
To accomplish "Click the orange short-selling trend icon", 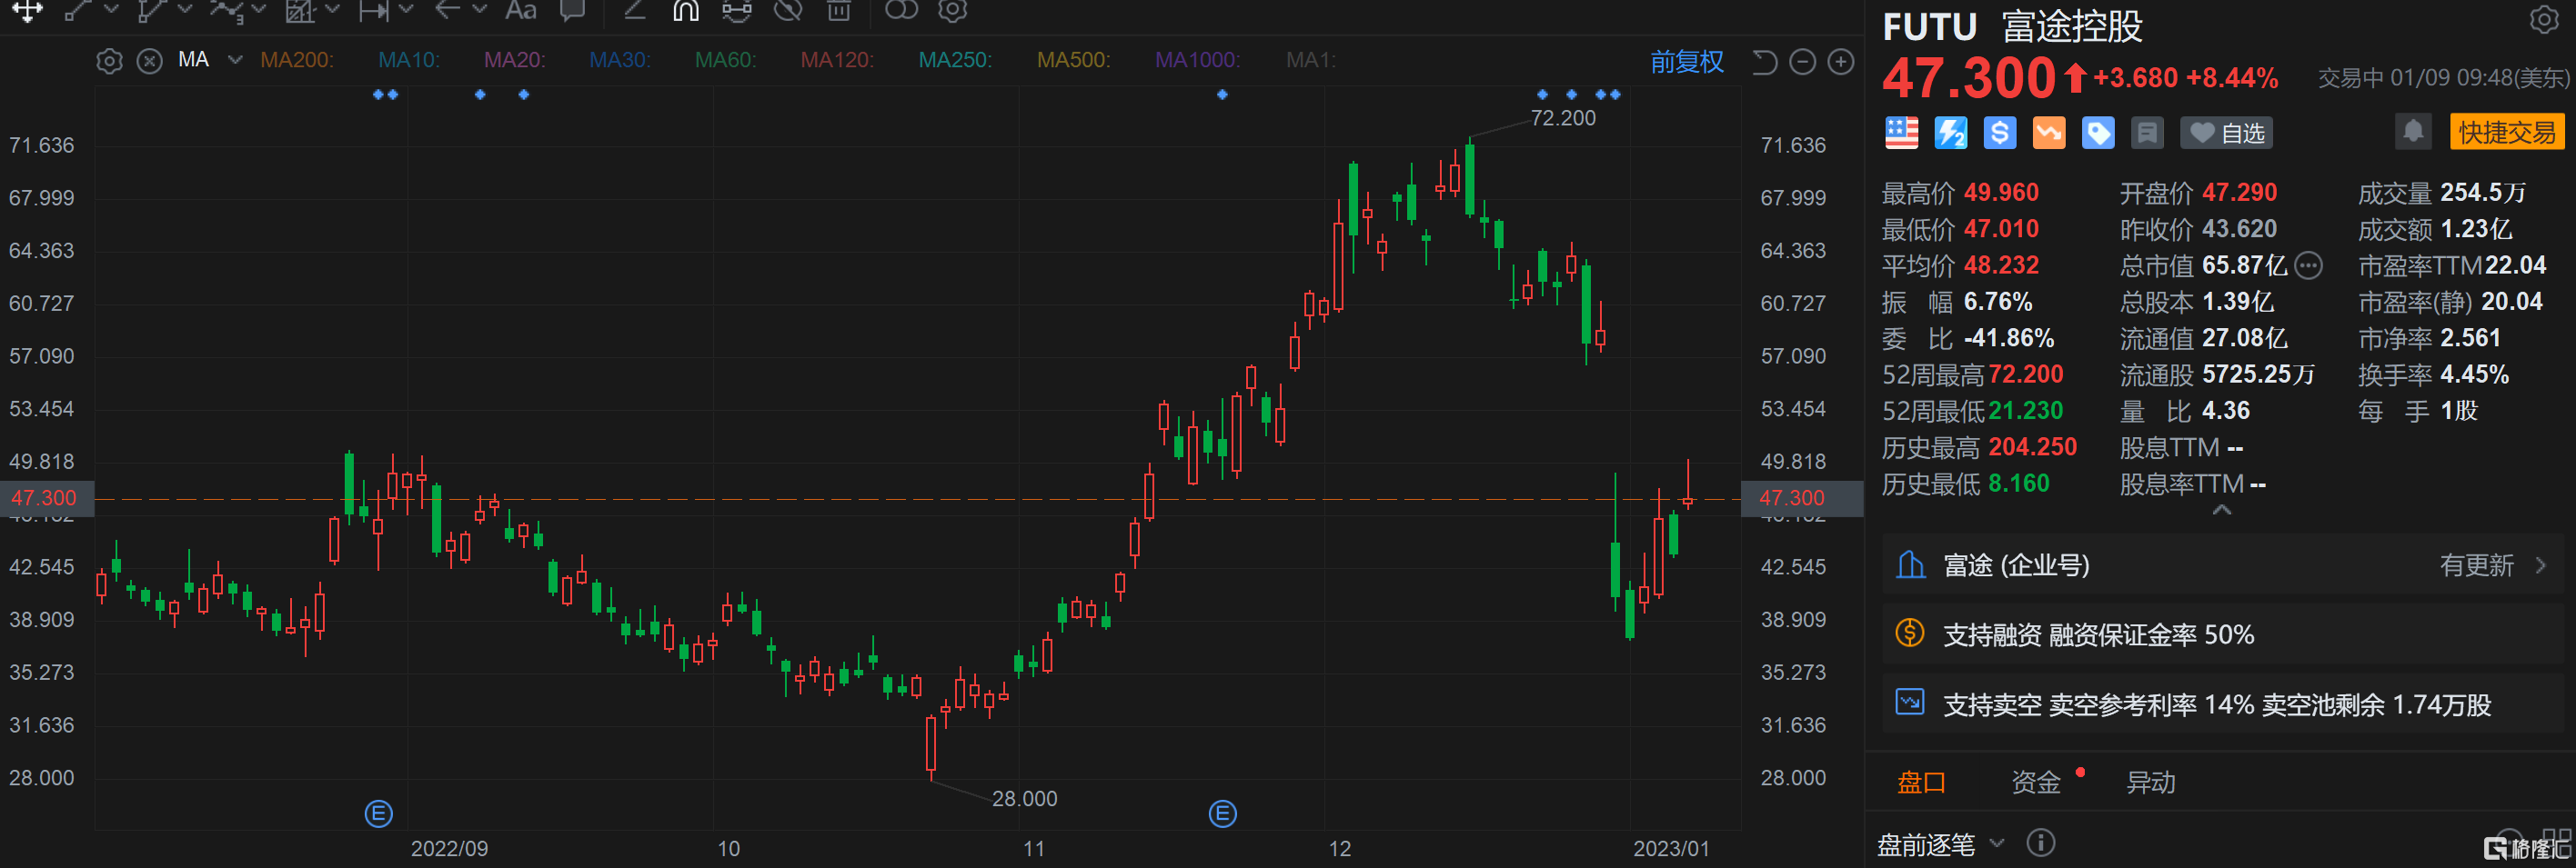I will click(x=2049, y=133).
